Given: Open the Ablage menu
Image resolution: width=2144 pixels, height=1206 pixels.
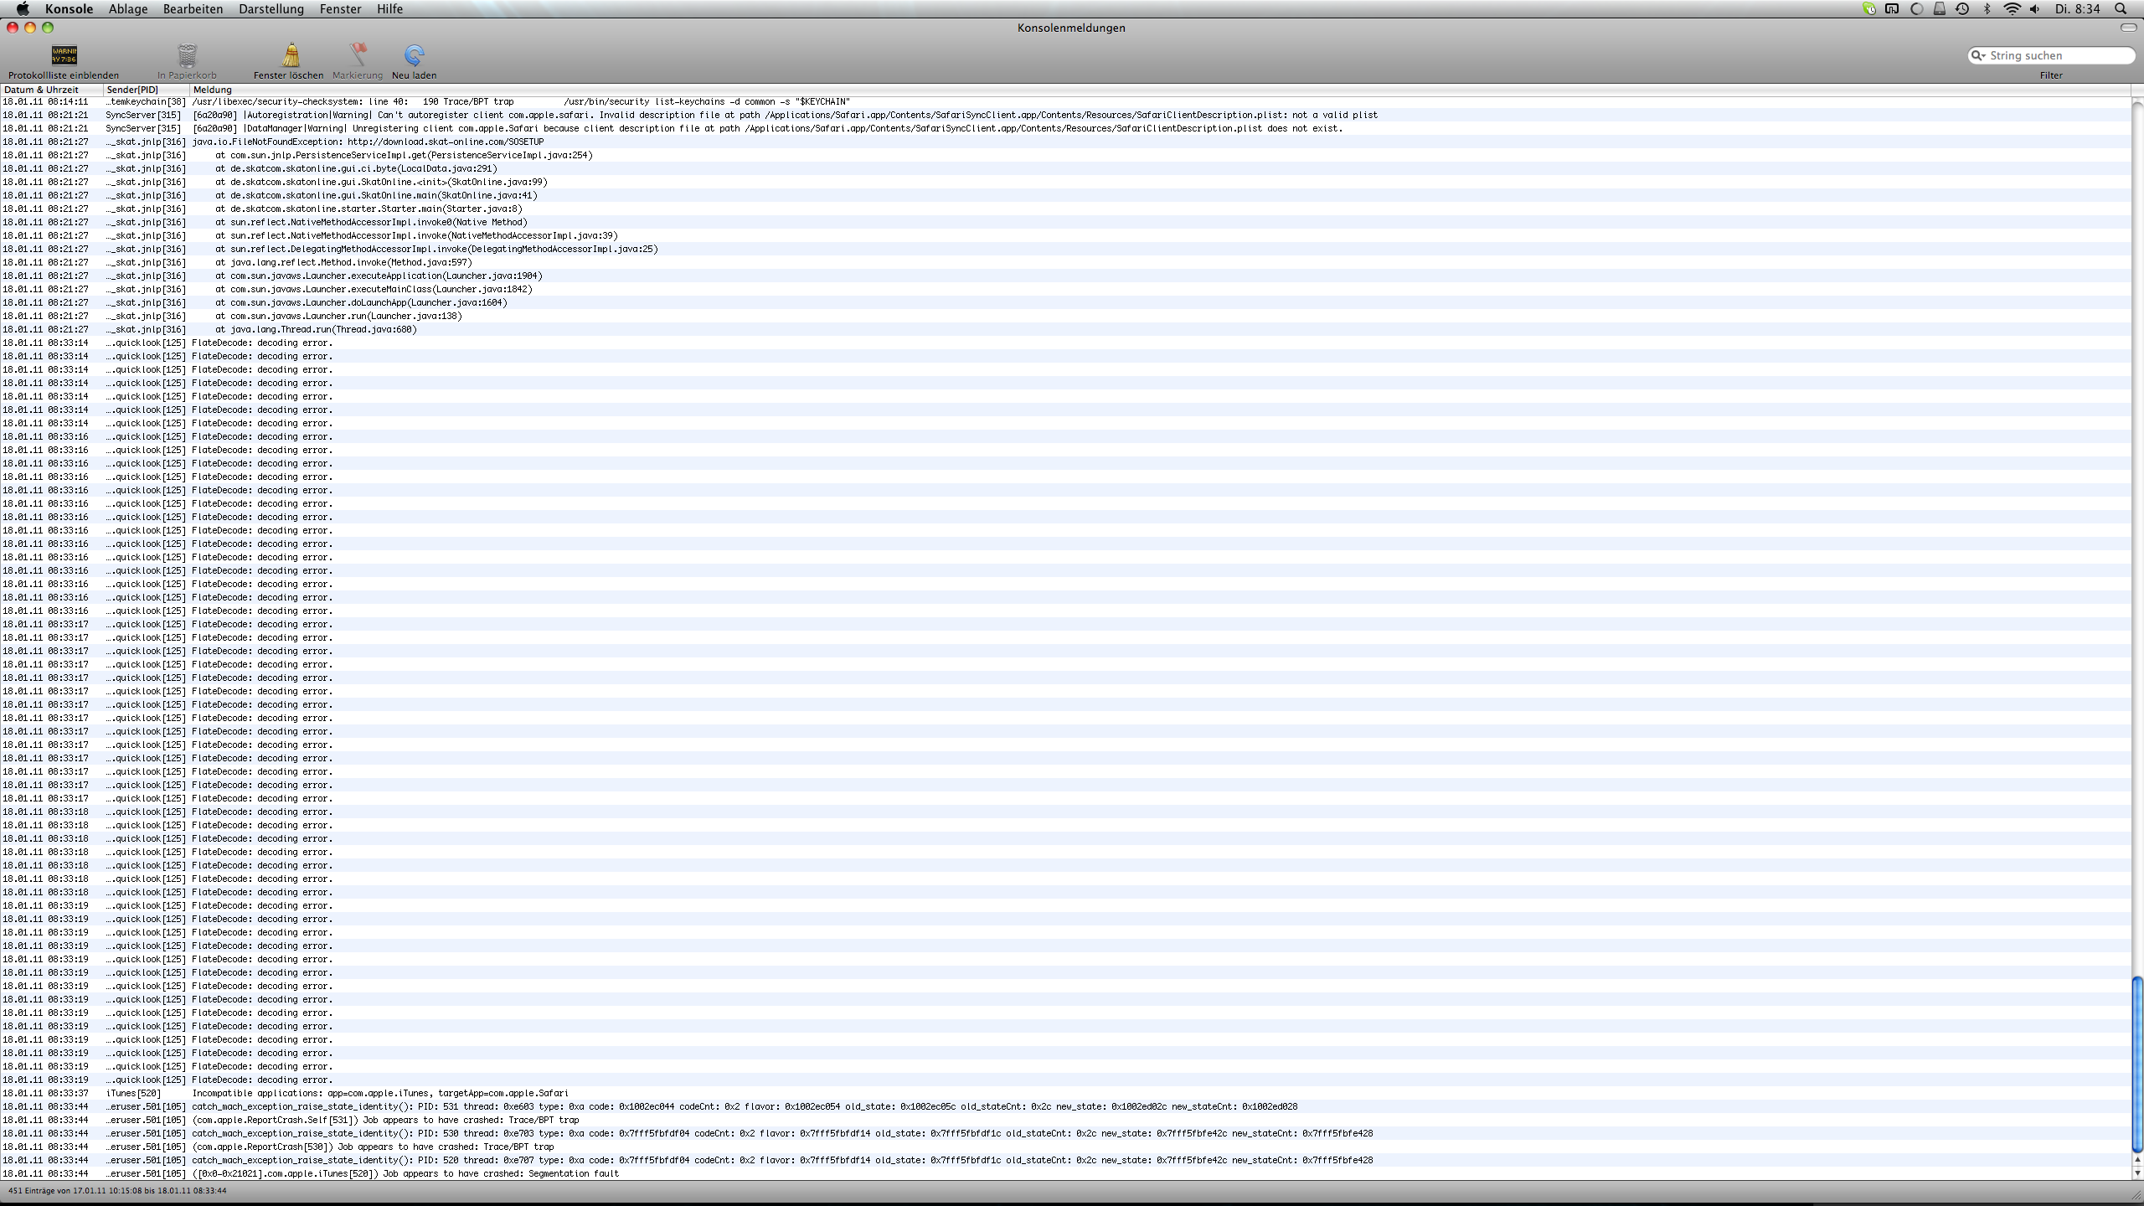Looking at the screenshot, I should click(128, 9).
